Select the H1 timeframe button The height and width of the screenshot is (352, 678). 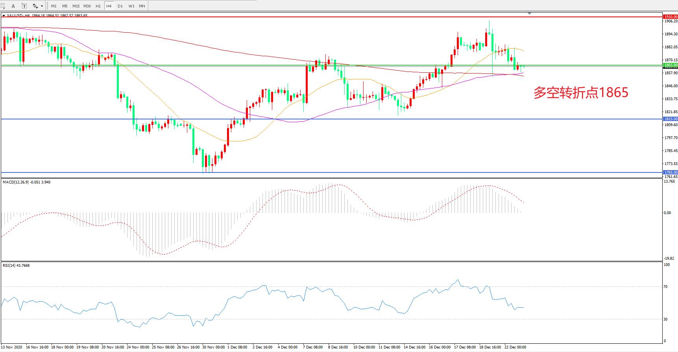(x=98, y=6)
